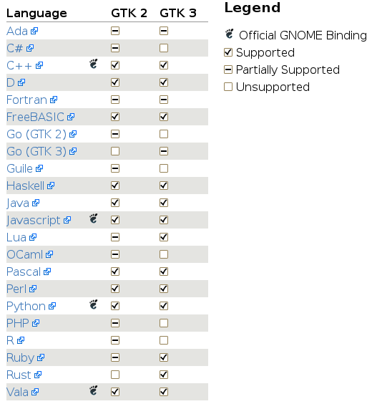The width and height of the screenshot is (372, 404).
Task: Click the external link icon after Rust
Action: click(38, 375)
